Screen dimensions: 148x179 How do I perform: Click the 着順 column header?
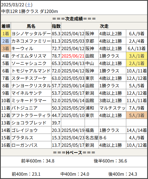pyautogui.click(x=6, y=26)
